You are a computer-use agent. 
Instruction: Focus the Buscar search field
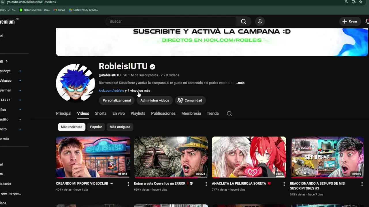click(x=171, y=22)
